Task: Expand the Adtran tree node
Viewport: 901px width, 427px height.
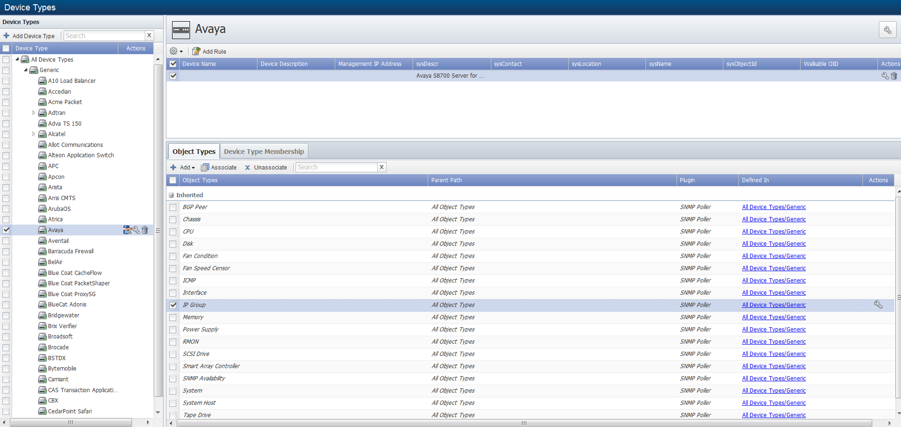Action: [x=33, y=113]
